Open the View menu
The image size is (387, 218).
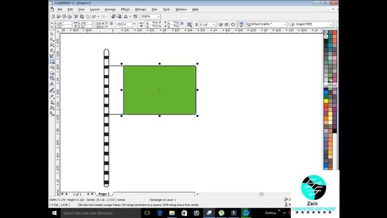pyautogui.click(x=81, y=10)
